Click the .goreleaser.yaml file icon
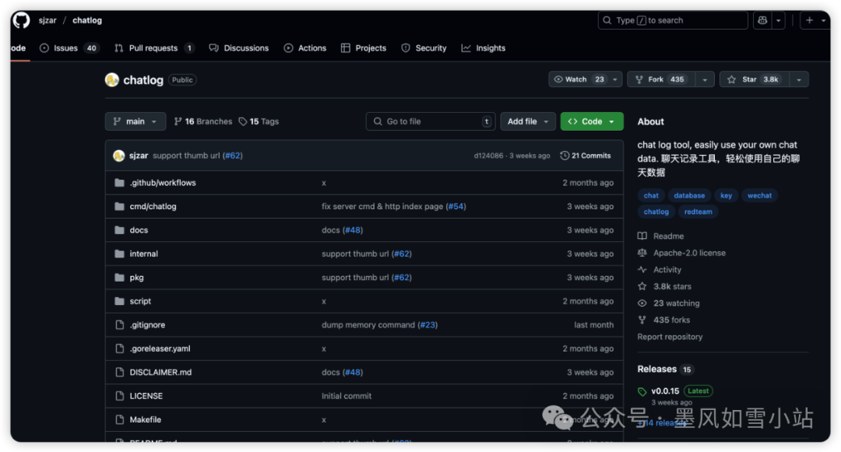This screenshot has width=841, height=452. [120, 349]
